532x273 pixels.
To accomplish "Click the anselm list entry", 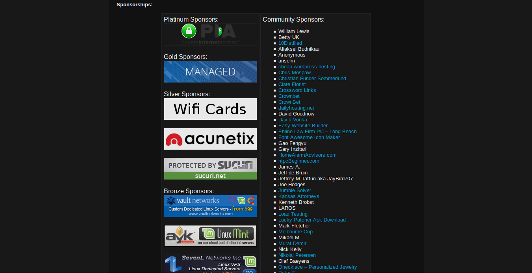I will 287,61.
